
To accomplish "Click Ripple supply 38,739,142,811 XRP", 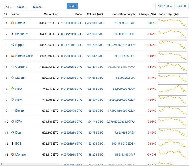I will tap(121, 45).
